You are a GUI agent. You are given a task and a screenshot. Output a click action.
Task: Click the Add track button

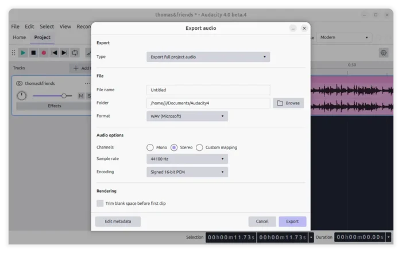click(x=81, y=68)
